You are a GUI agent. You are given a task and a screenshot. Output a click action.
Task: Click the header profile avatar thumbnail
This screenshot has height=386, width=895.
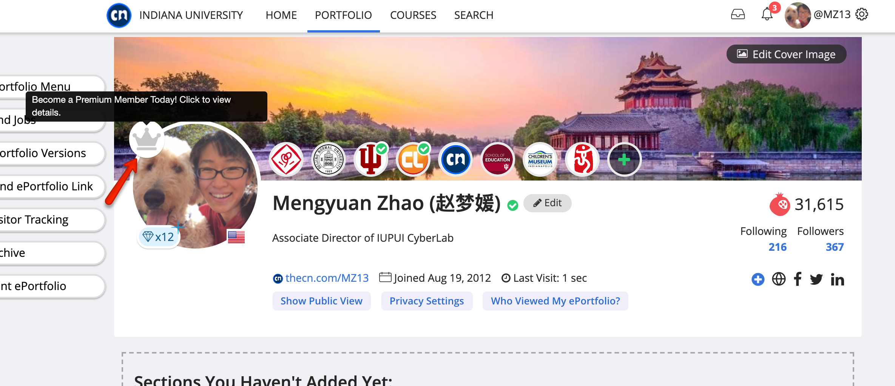[798, 15]
